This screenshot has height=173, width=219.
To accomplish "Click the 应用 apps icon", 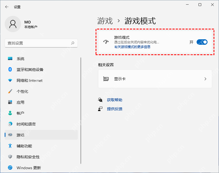I will (10, 102).
